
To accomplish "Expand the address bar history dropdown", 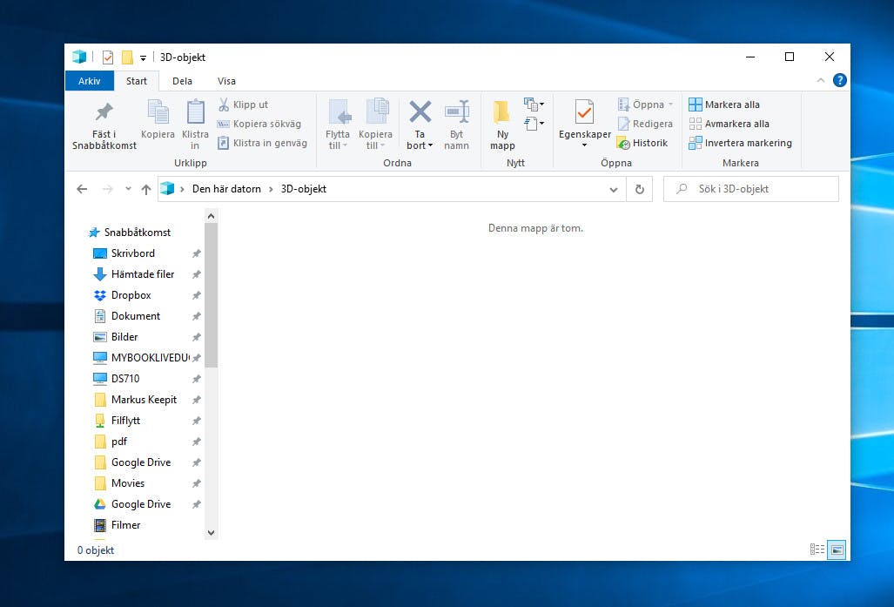I will point(614,189).
